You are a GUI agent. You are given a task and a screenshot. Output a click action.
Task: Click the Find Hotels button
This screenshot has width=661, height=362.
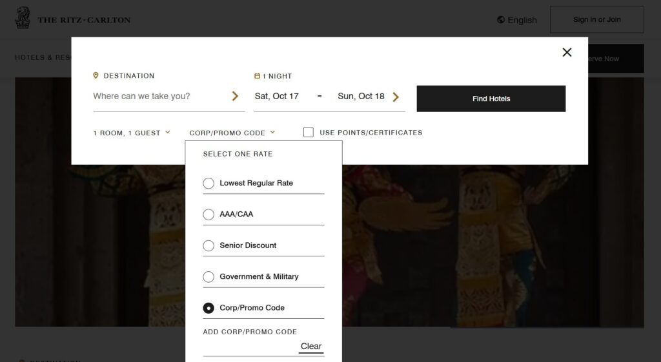(x=491, y=99)
